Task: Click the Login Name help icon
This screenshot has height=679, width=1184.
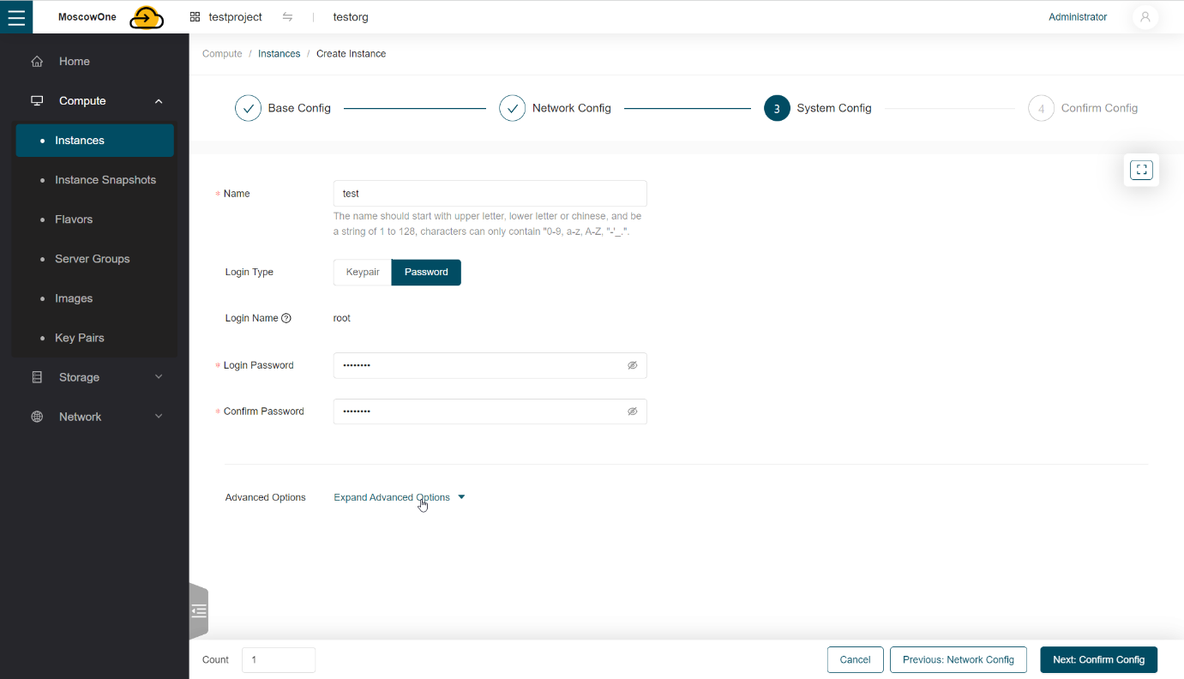Action: tap(286, 318)
